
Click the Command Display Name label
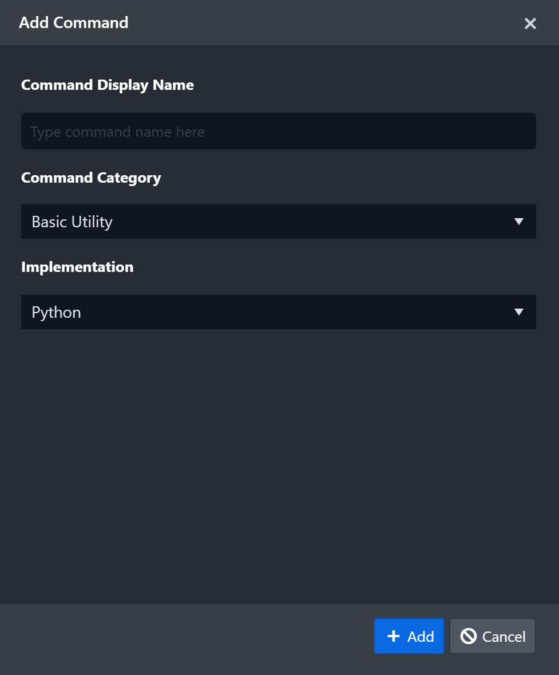pos(108,85)
